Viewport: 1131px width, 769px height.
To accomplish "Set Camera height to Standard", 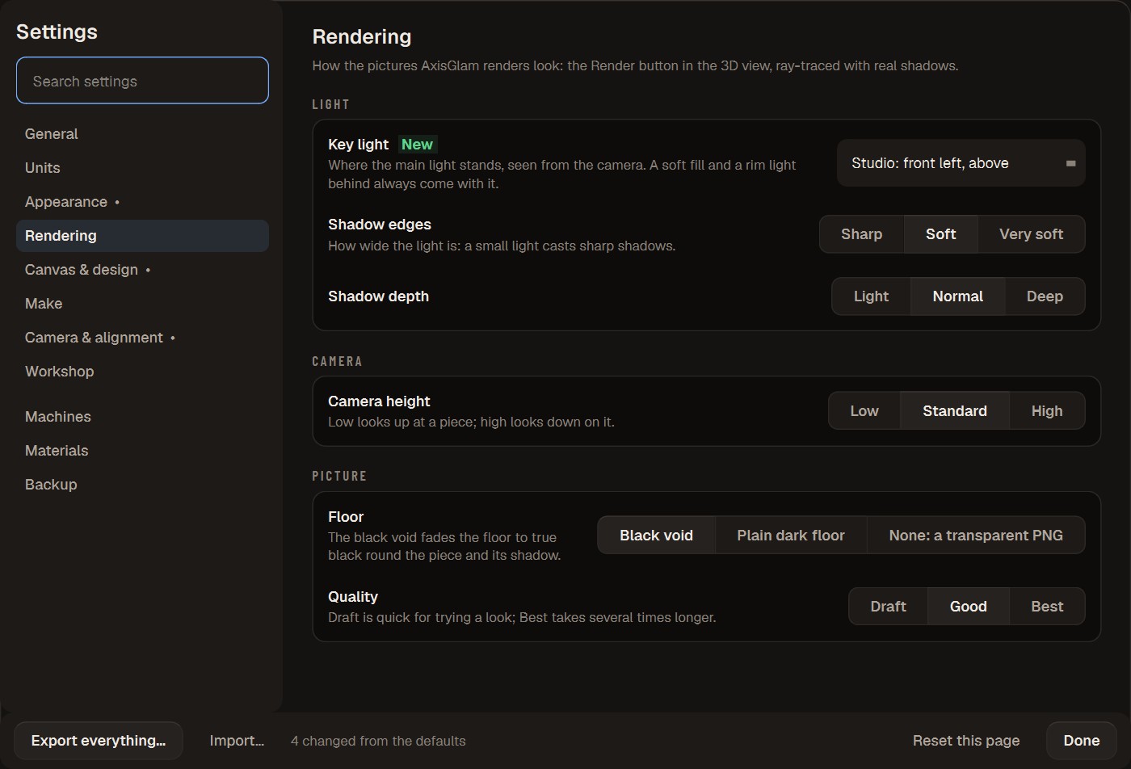I will tap(955, 411).
